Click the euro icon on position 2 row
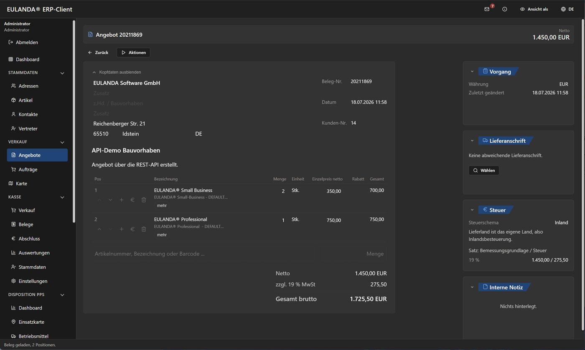The height and width of the screenshot is (350, 585). click(132, 229)
